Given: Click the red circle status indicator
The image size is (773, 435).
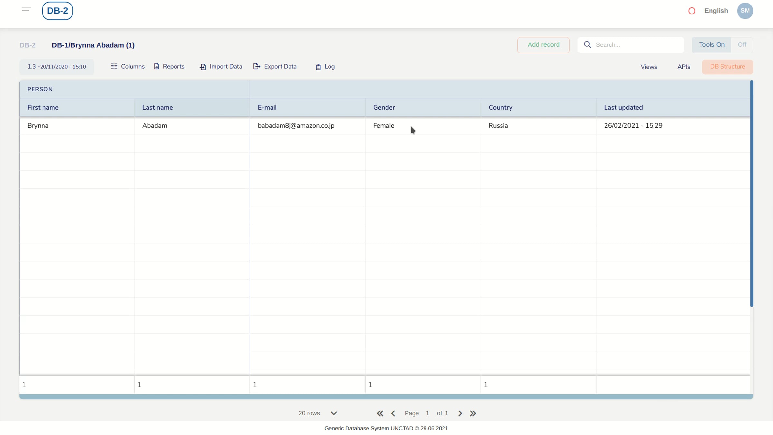Looking at the screenshot, I should [x=692, y=11].
